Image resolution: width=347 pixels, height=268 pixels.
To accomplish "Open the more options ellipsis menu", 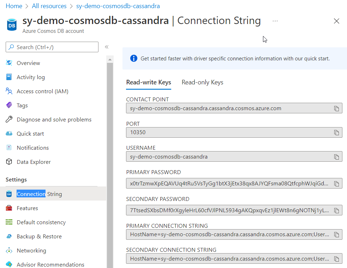I will [275, 21].
